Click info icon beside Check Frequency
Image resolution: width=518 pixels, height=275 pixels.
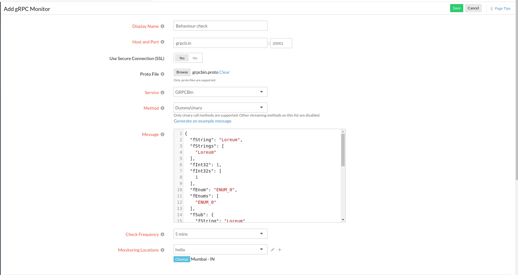click(162, 234)
